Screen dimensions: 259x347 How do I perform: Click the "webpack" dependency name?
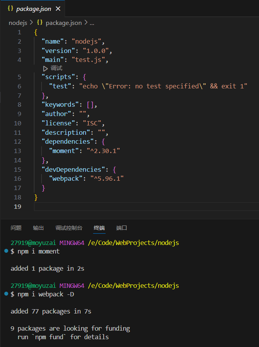tap(65, 179)
